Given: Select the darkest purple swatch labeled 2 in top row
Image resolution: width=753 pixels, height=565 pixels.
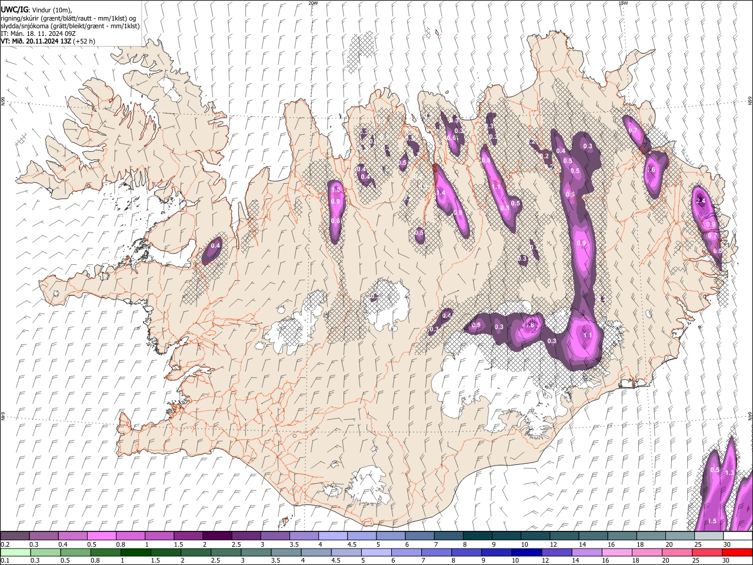Looking at the screenshot, I should point(217,536).
